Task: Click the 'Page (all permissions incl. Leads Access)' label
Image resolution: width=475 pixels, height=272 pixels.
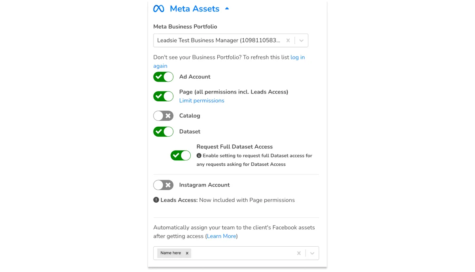Action: point(234,92)
